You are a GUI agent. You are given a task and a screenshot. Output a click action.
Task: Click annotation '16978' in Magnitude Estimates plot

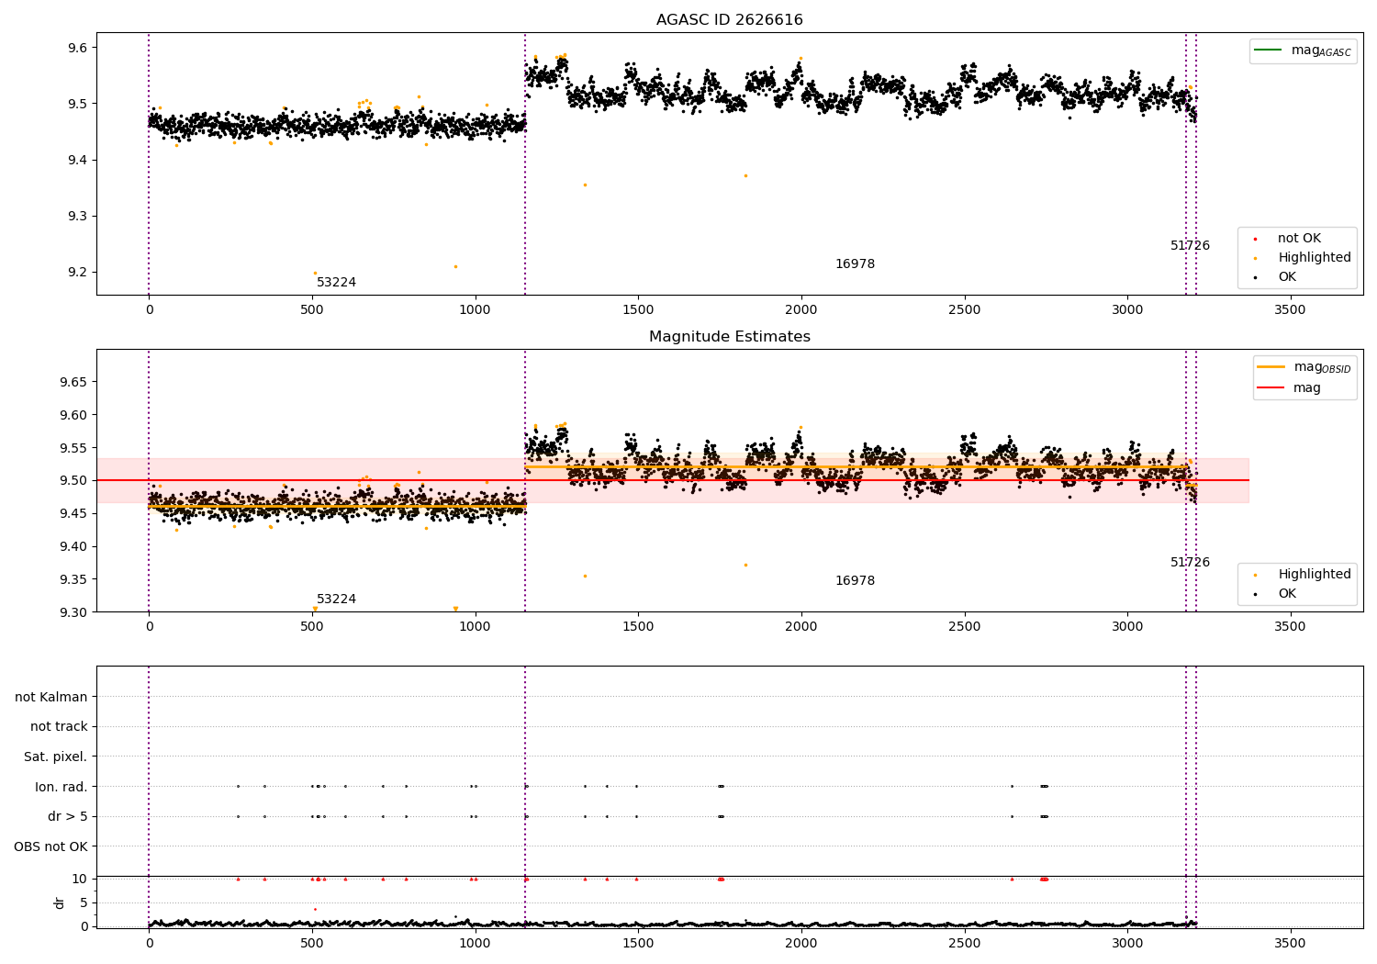coord(855,581)
